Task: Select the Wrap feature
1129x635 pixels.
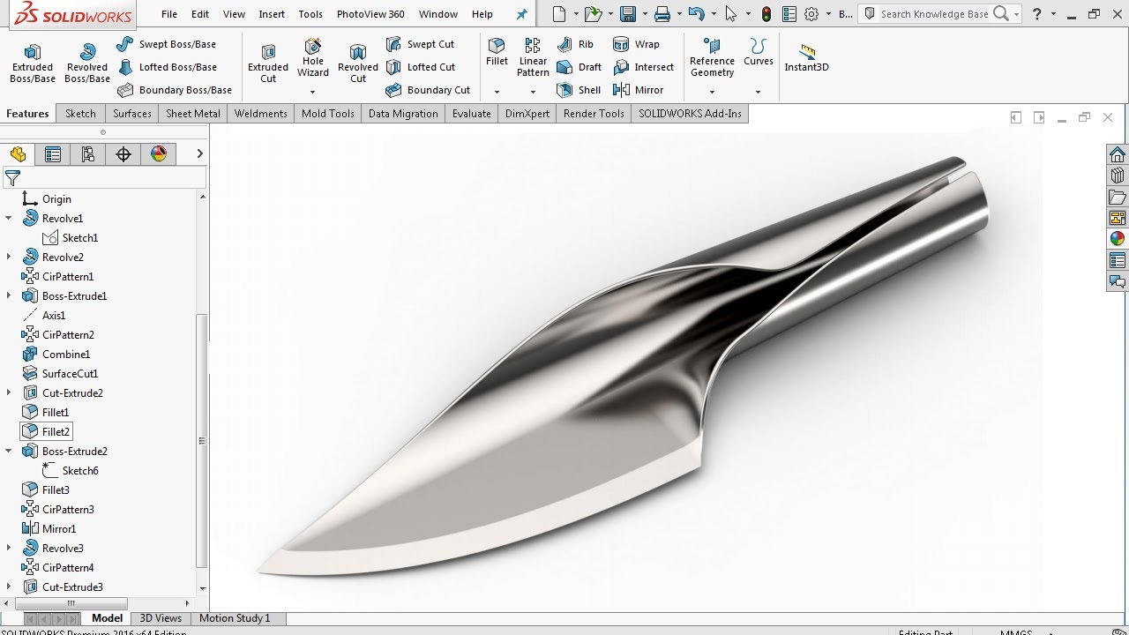Action: (x=636, y=44)
